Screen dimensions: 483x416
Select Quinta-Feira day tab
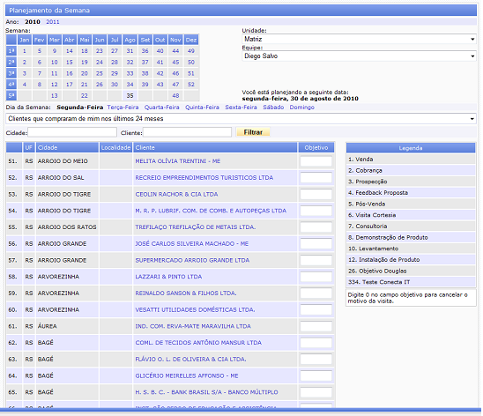pyautogui.click(x=202, y=108)
